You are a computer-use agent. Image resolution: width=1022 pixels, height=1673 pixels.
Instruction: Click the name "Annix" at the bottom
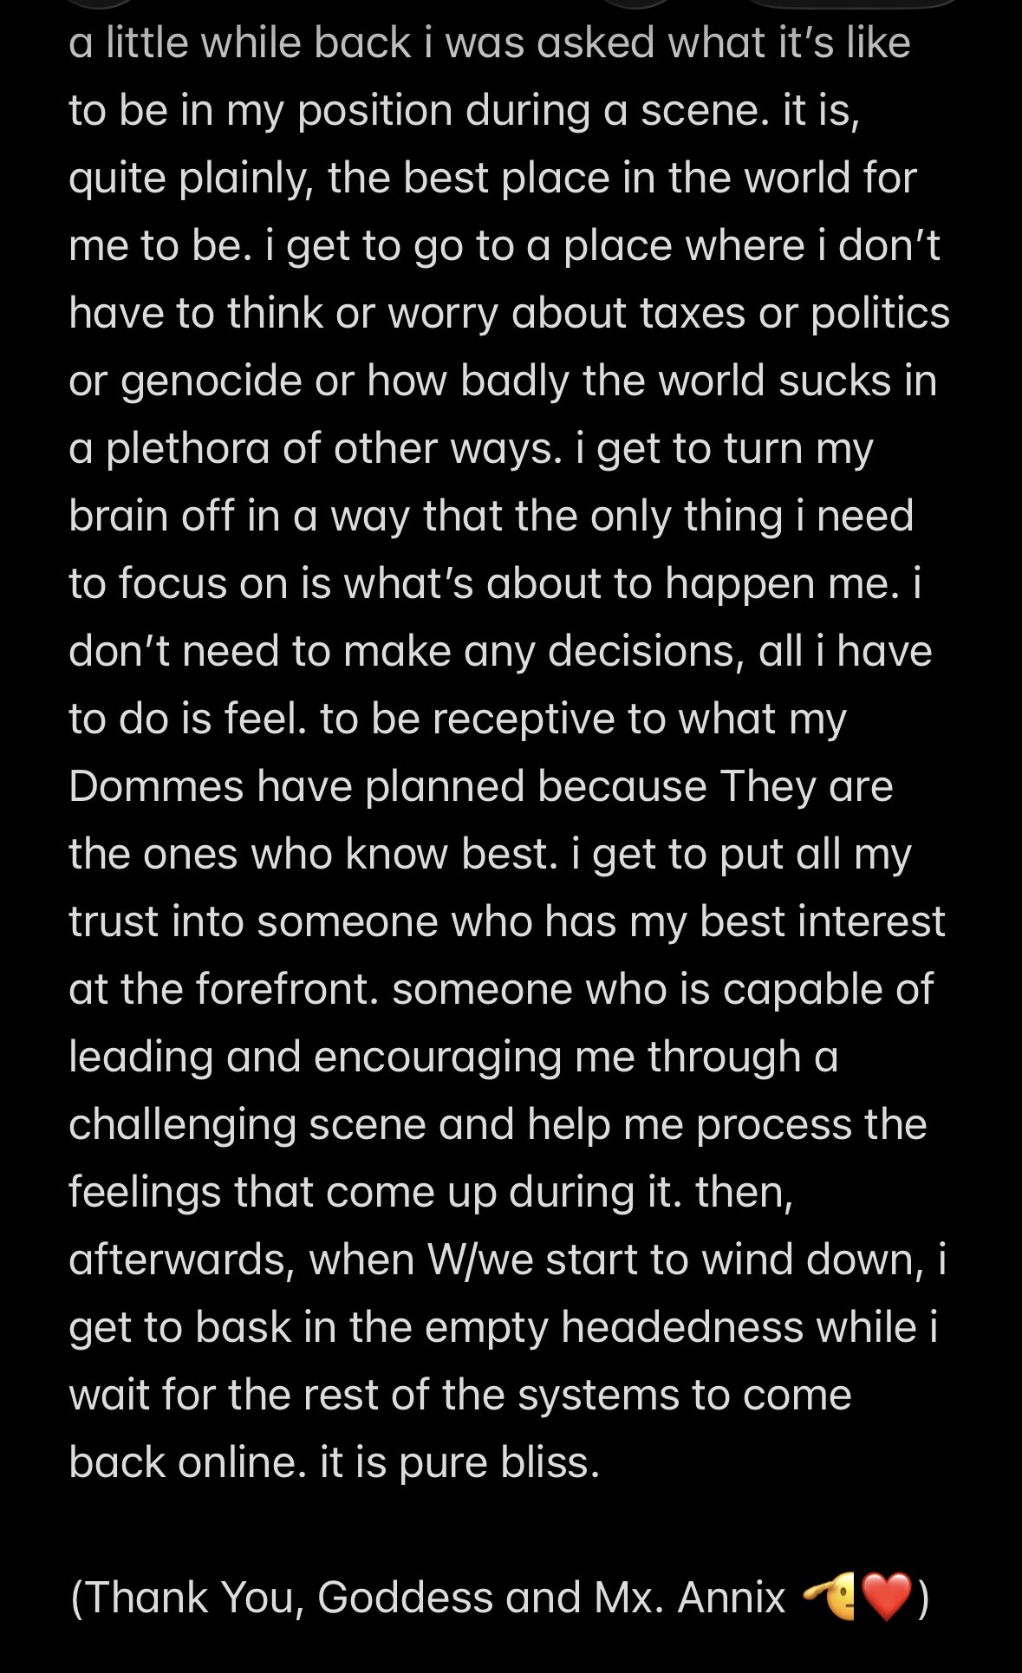click(x=731, y=1597)
